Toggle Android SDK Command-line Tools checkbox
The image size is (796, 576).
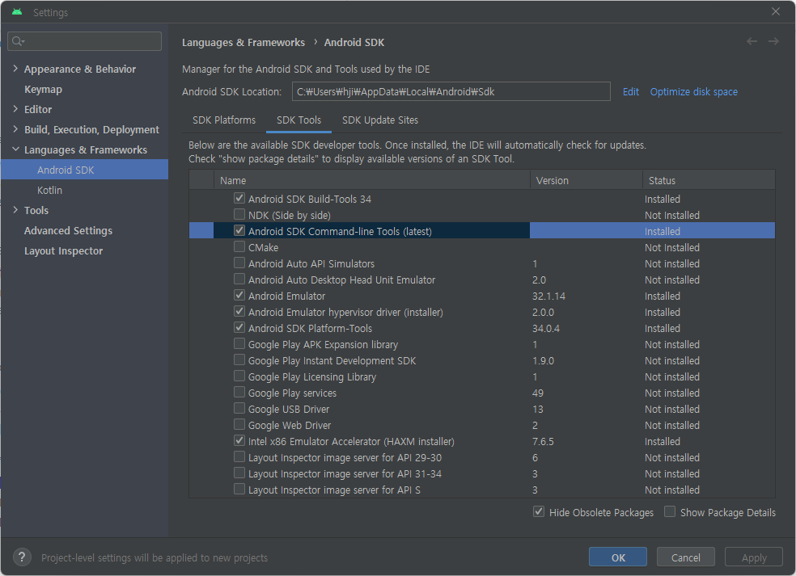(x=239, y=231)
